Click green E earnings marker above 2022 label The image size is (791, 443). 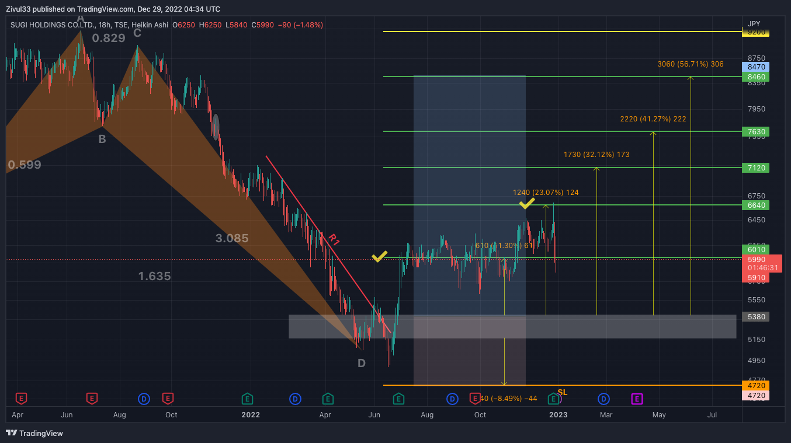coord(248,399)
